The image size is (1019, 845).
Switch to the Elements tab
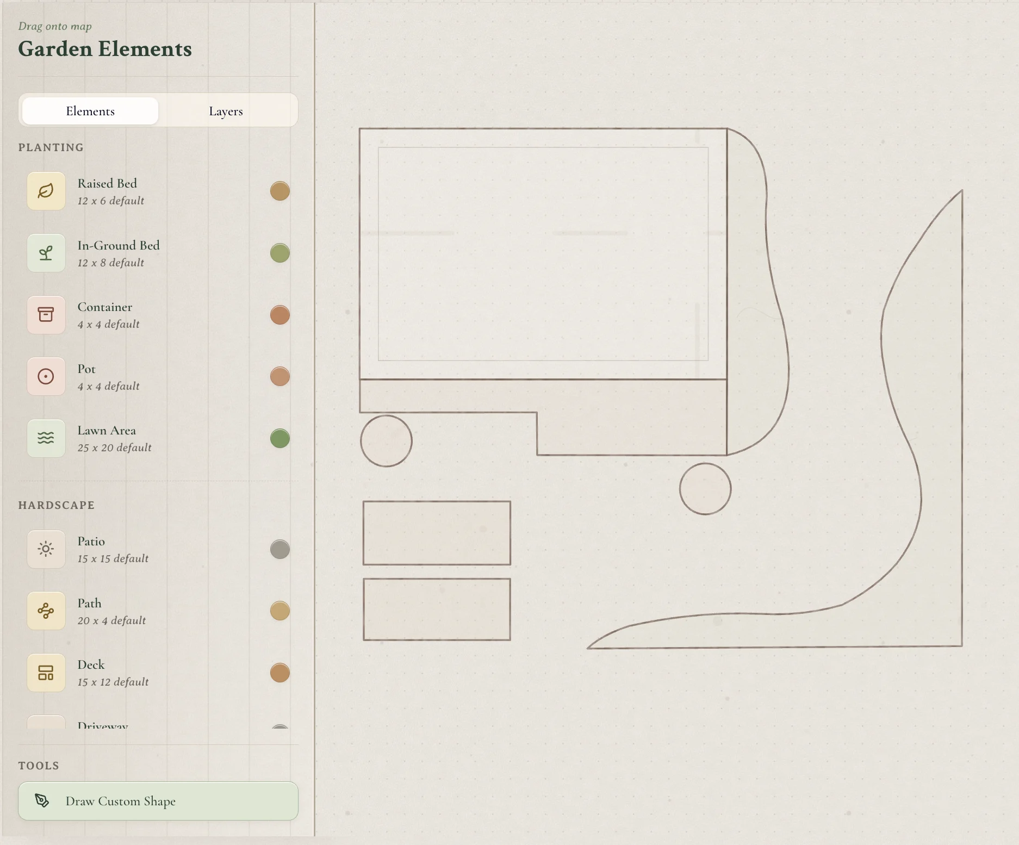pos(90,111)
